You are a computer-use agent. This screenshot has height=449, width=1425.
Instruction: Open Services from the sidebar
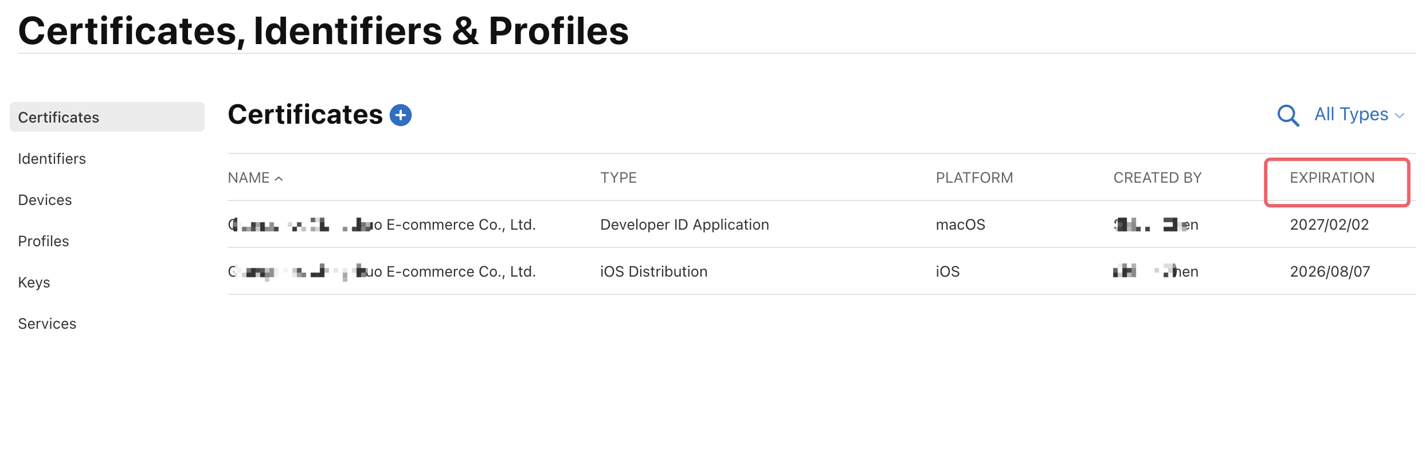pyautogui.click(x=47, y=324)
